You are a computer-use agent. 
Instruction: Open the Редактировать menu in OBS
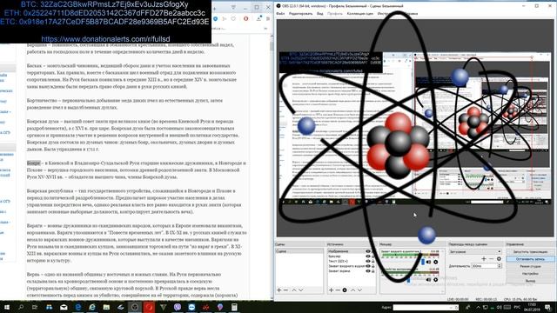300,14
